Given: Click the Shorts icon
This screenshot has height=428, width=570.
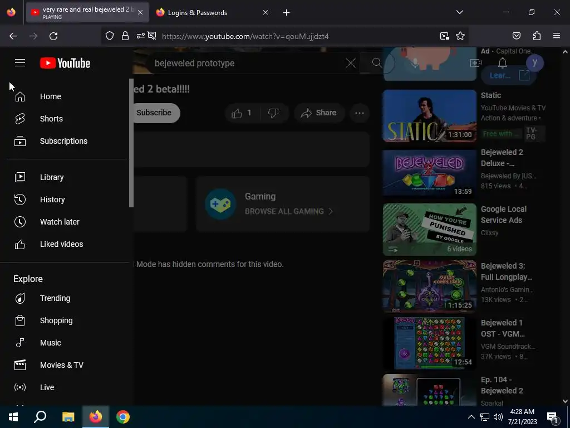Looking at the screenshot, I should coord(20,119).
